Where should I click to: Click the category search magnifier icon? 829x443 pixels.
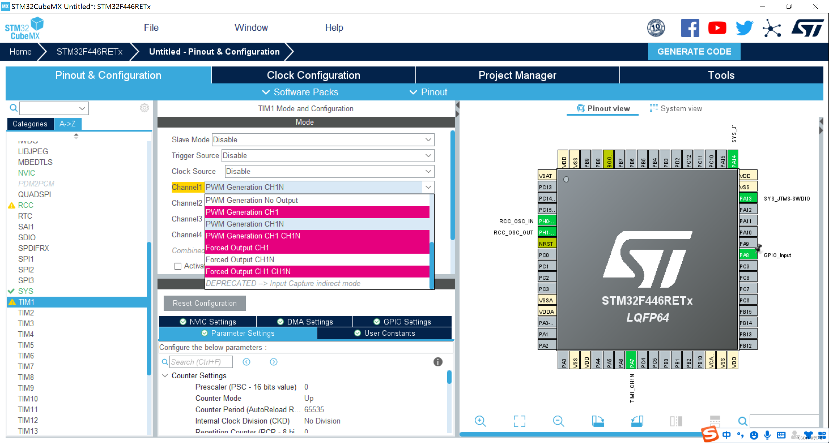pyautogui.click(x=13, y=108)
